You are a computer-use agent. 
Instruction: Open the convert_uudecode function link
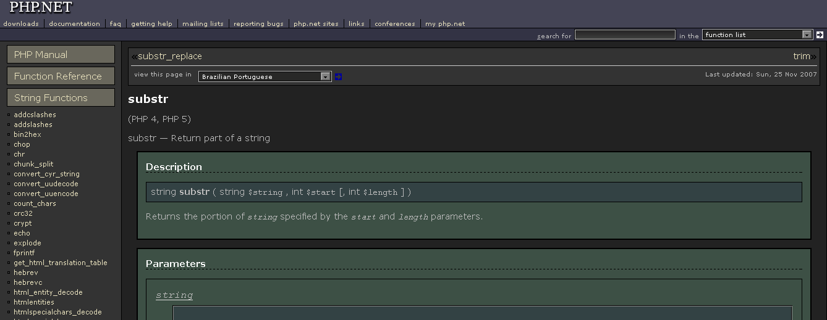46,184
